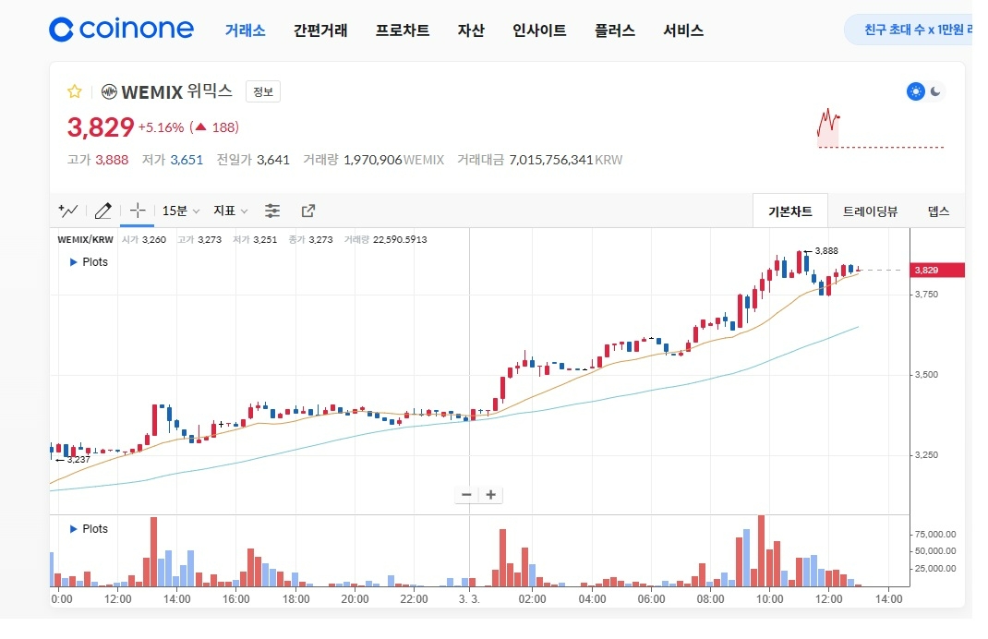Open the 플러스 menu
Viewport: 988px width, 639px height.
[615, 30]
